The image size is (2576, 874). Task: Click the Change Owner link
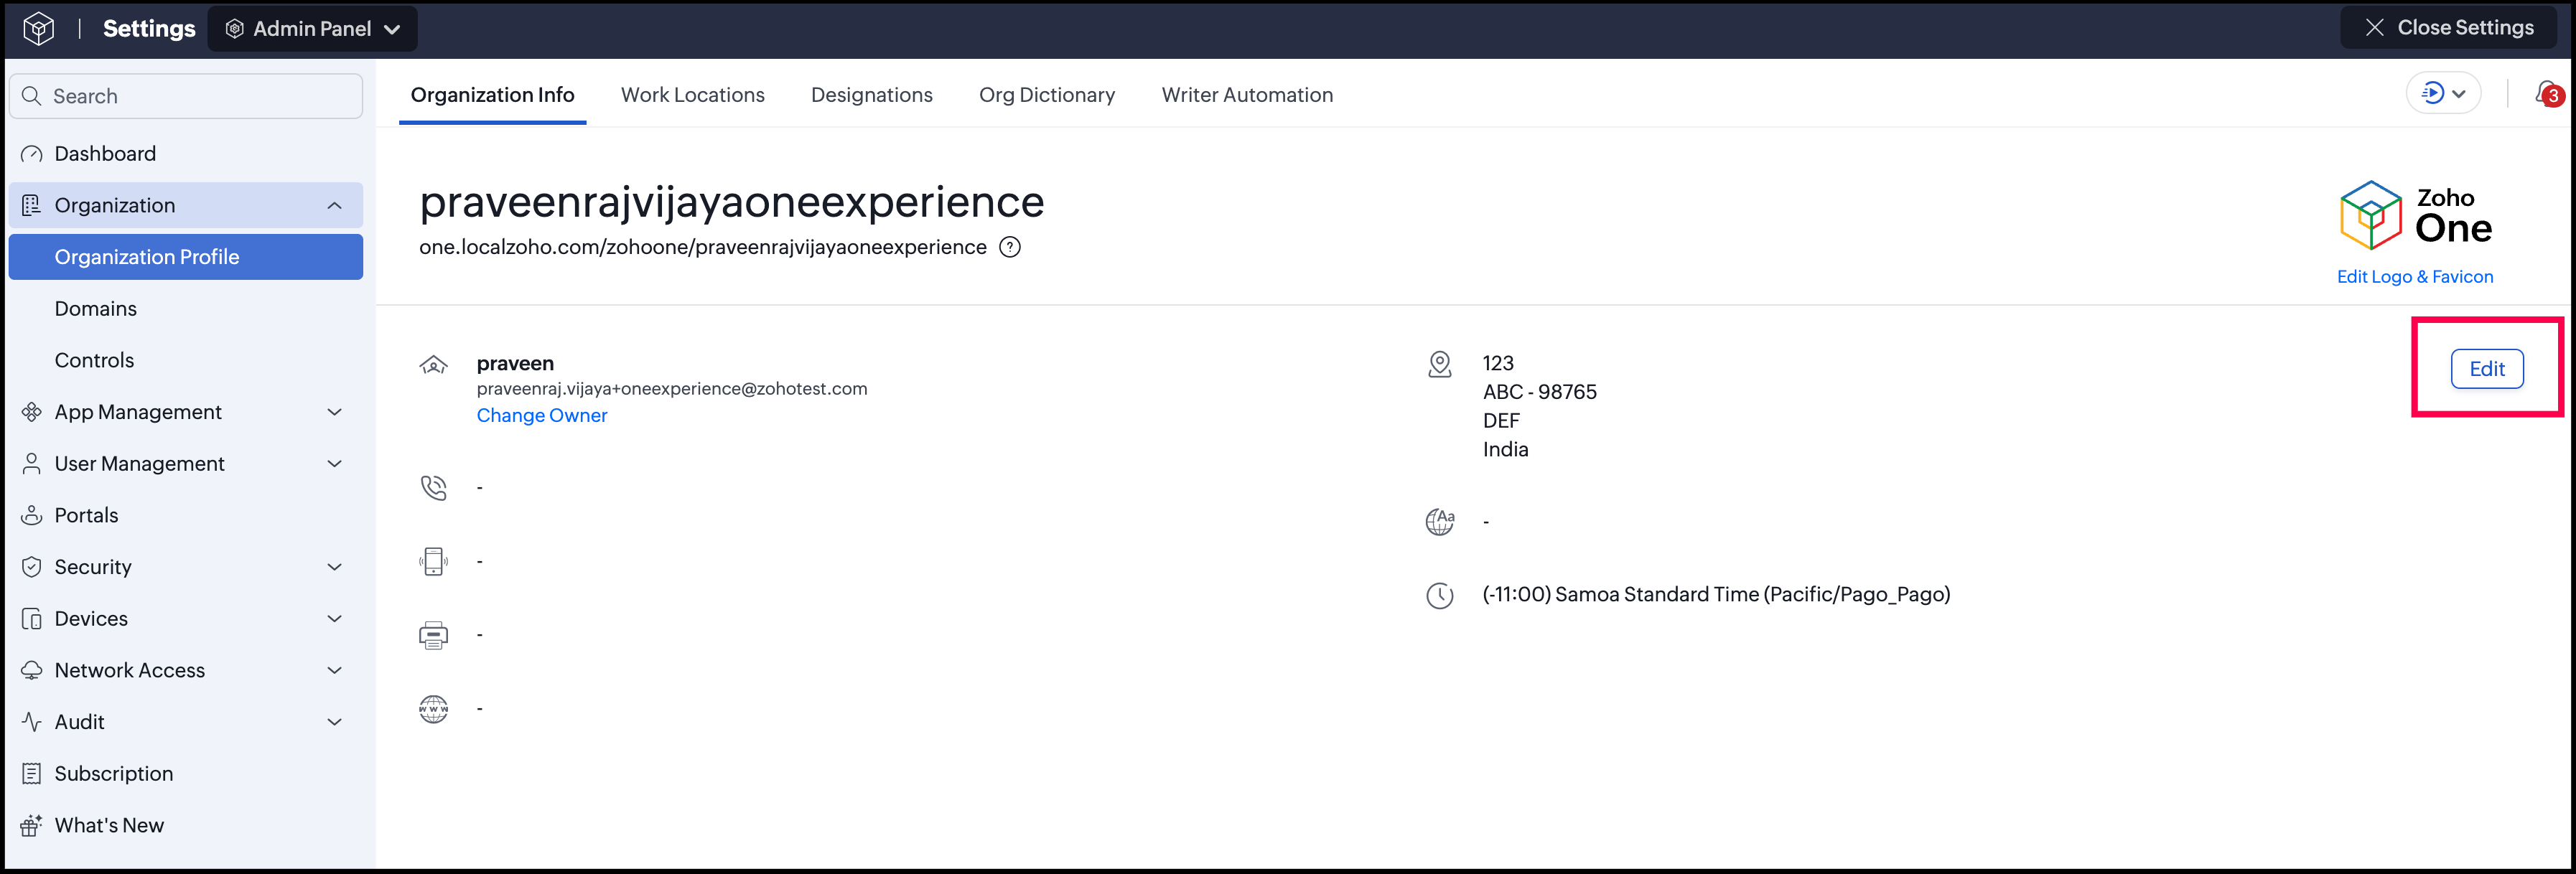tap(541, 415)
